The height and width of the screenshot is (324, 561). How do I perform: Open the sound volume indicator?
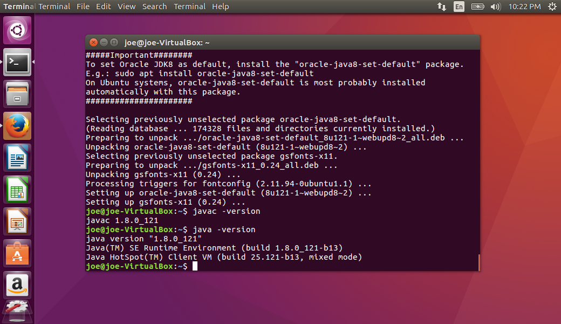496,6
